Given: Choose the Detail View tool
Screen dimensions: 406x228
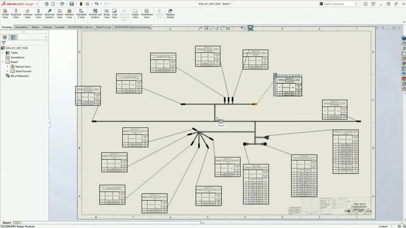Looking at the screenshot, I should pyautogui.click(x=59, y=13).
